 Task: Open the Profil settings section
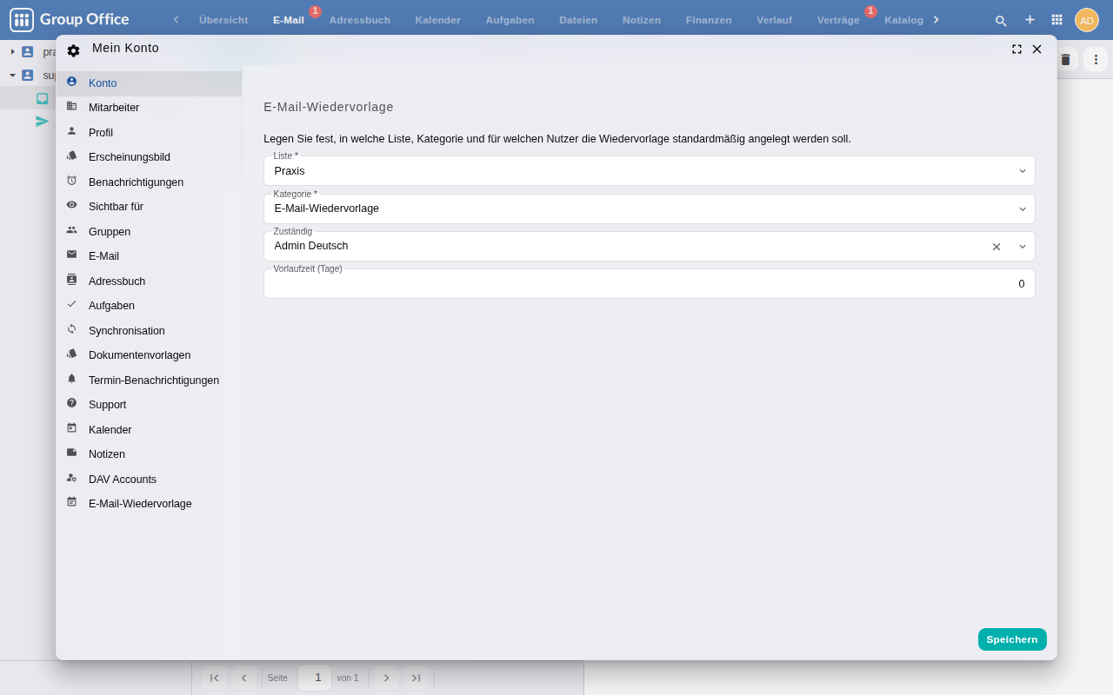click(149, 133)
